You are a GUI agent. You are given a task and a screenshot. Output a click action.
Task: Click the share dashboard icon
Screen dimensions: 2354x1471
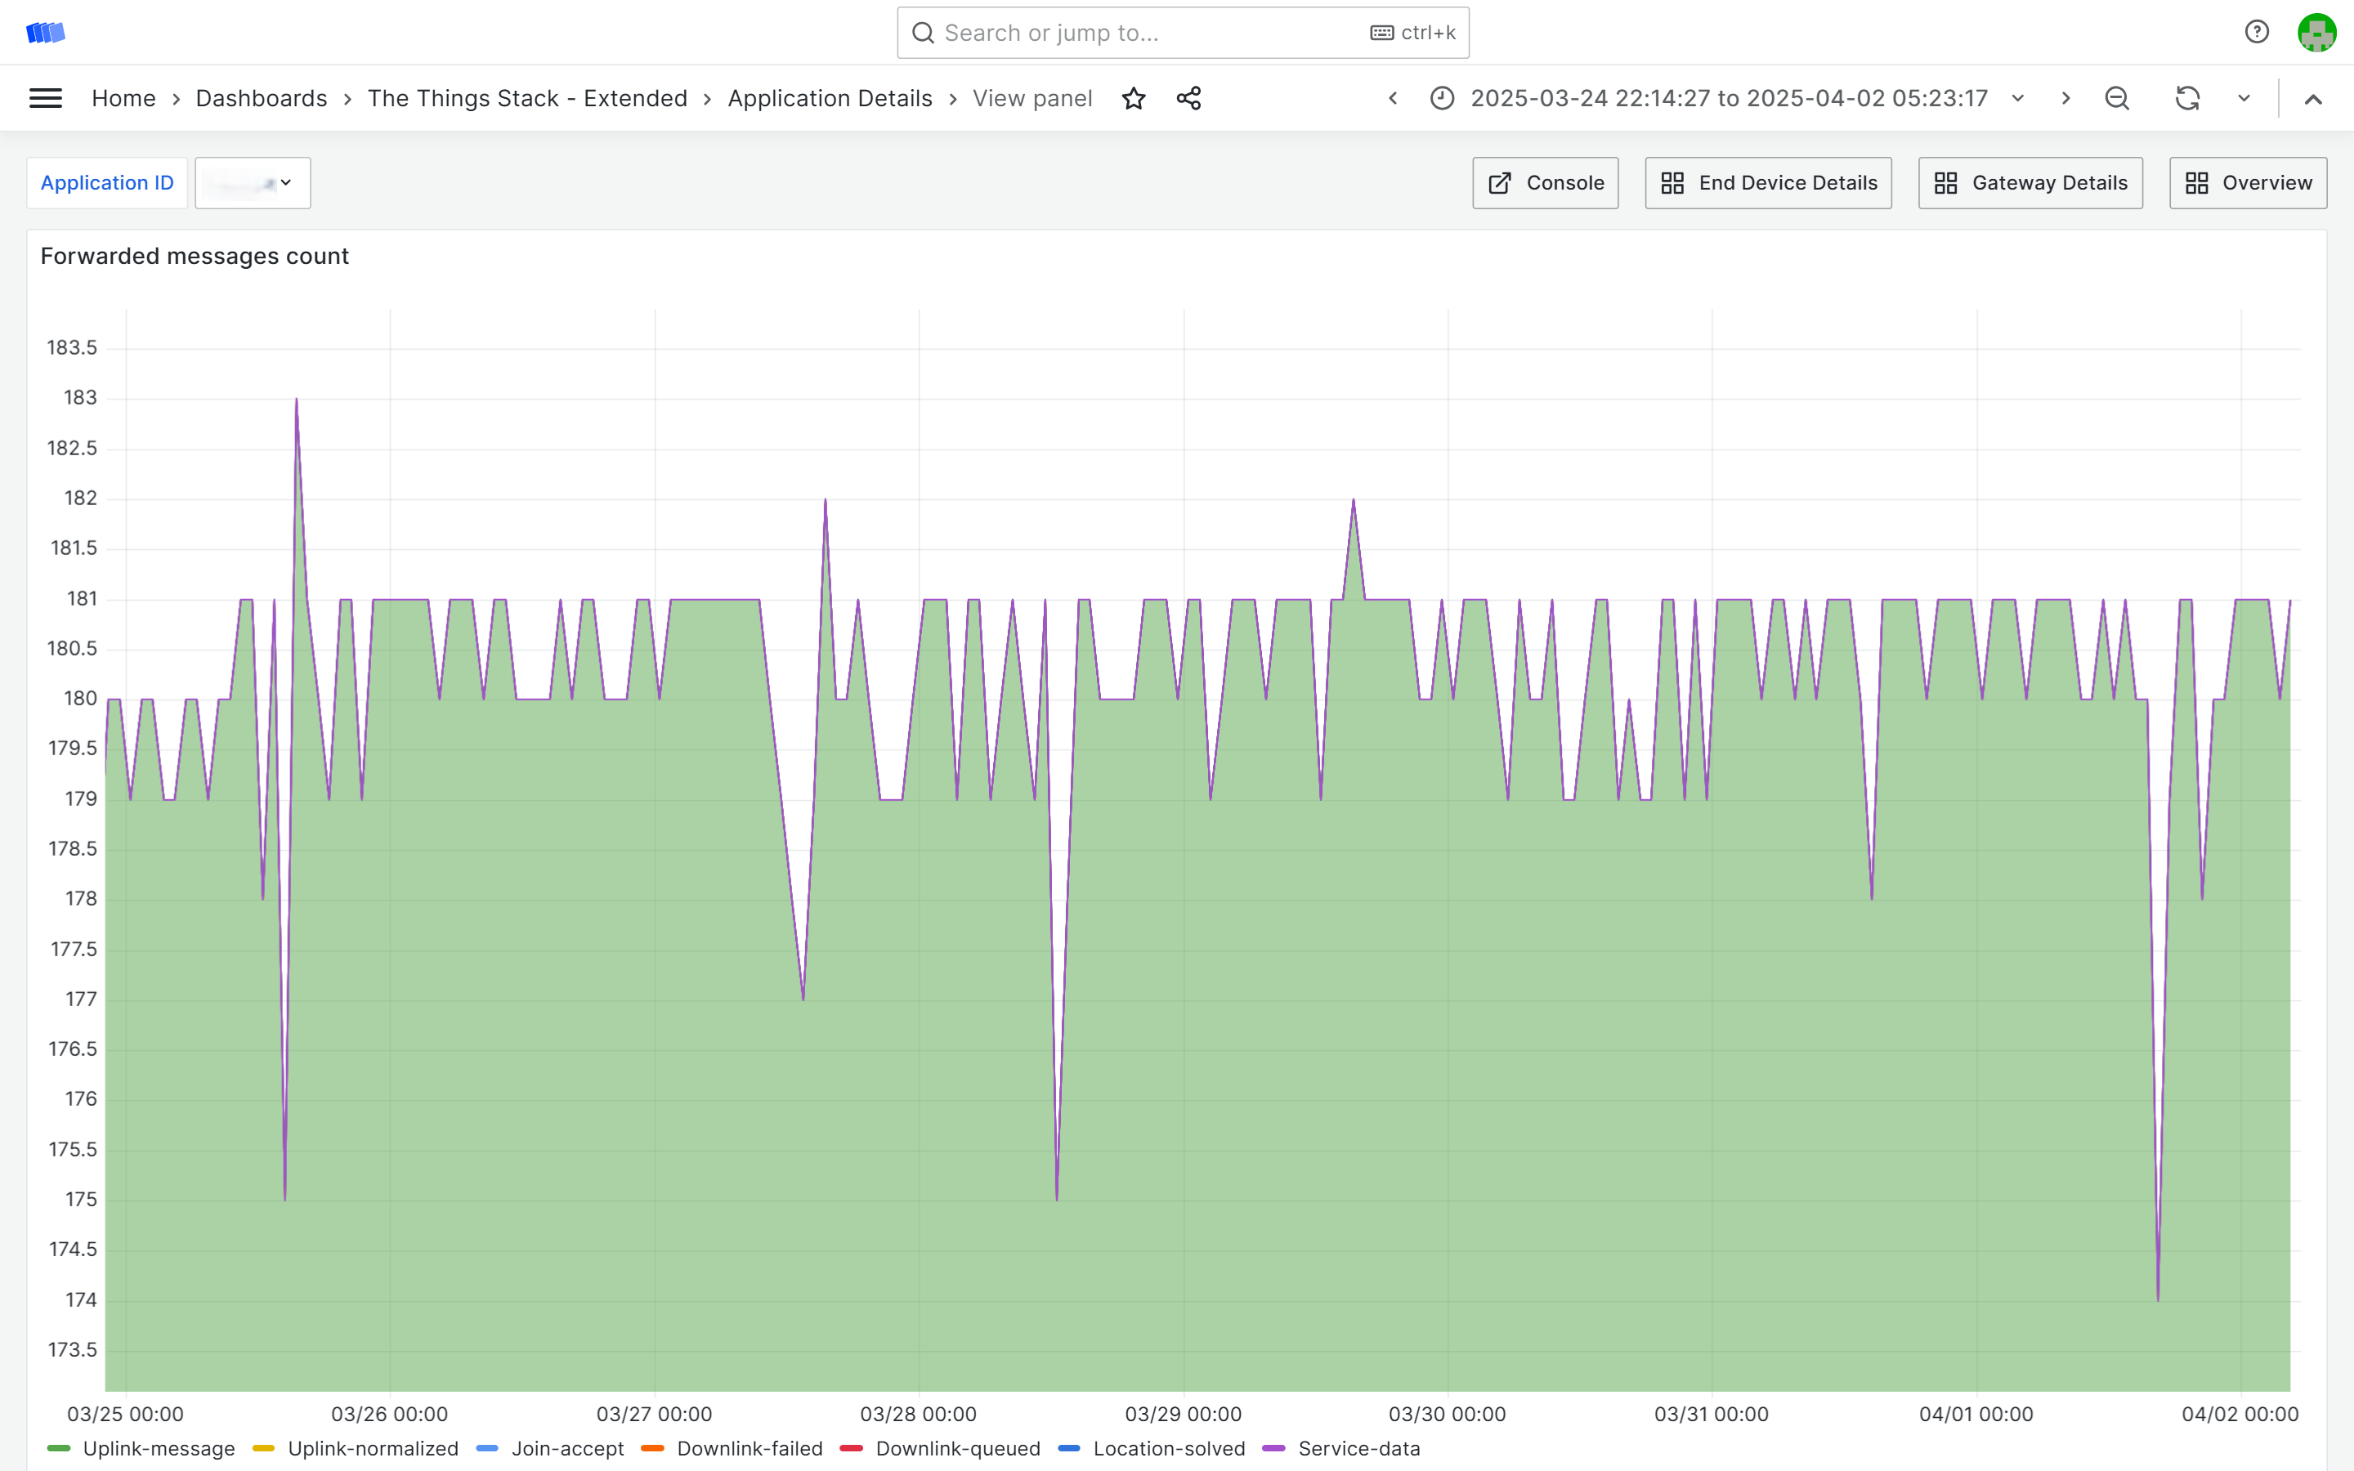point(1188,98)
